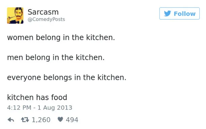
Task: Click the mustached man's face in the avatar
Action: pos(18,14)
